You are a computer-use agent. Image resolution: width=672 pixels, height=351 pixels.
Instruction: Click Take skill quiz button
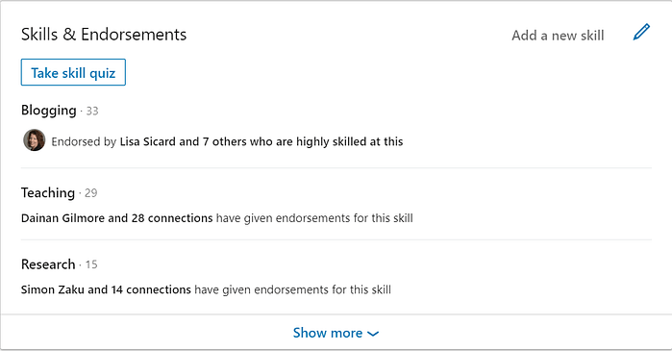click(x=73, y=72)
